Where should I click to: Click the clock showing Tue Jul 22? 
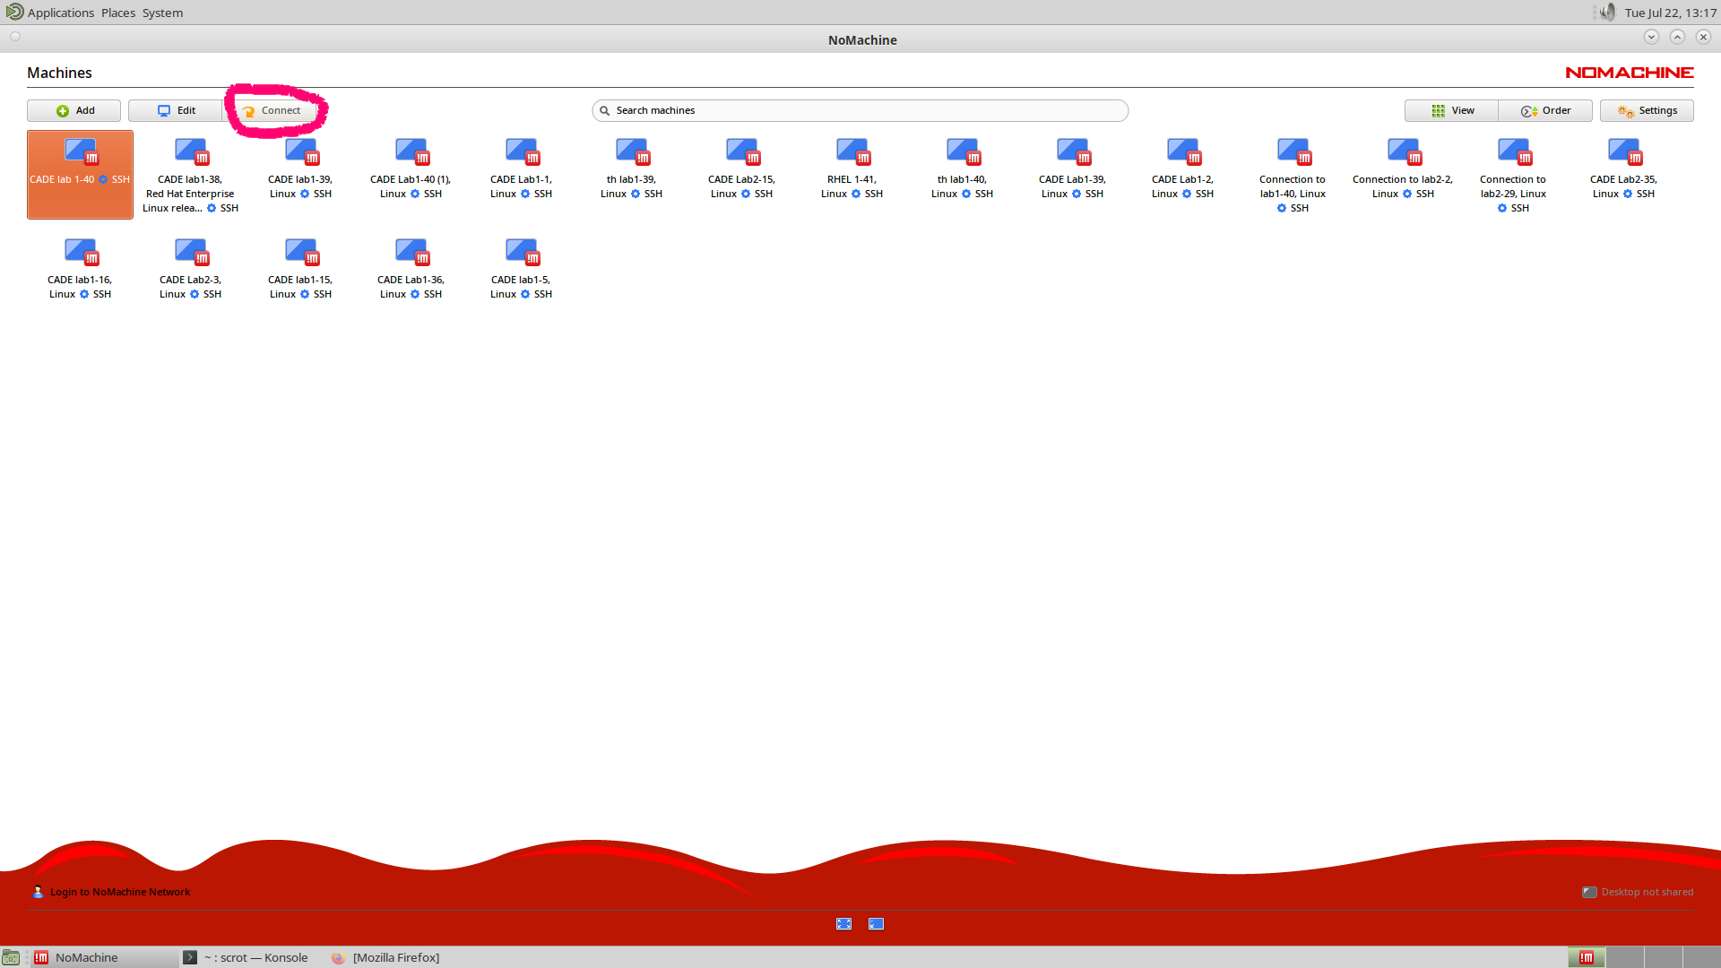(x=1670, y=13)
